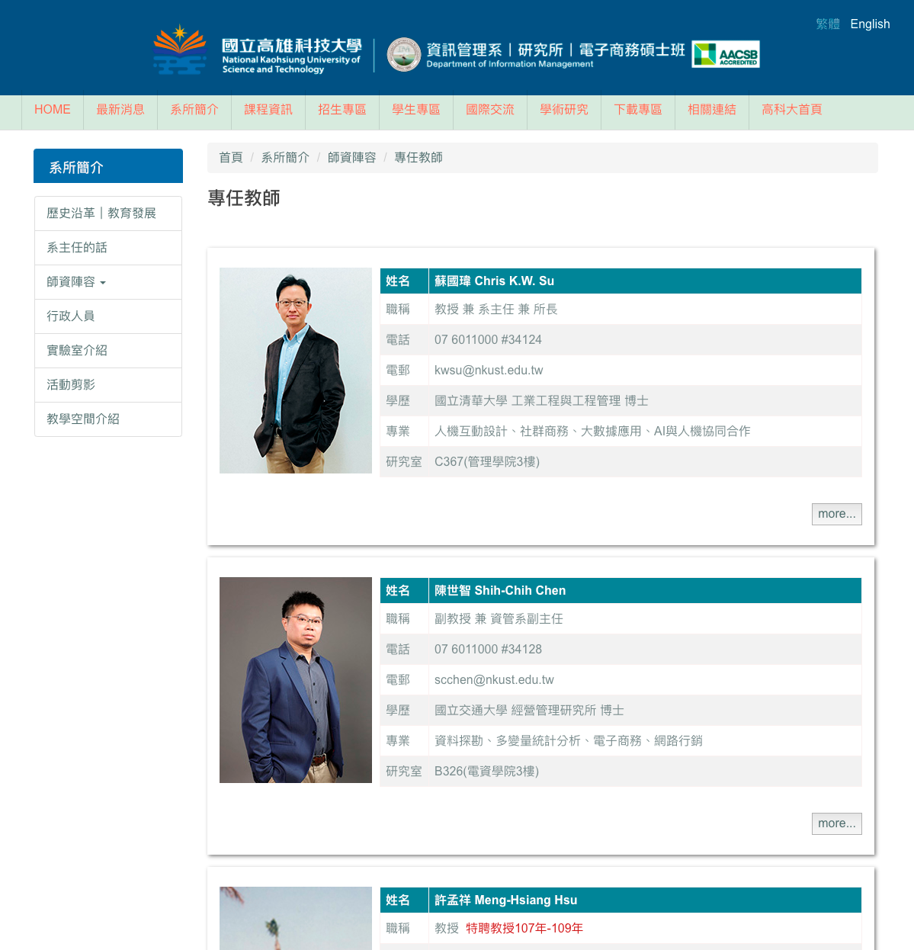Open 行政人員 in sidebar
The height and width of the screenshot is (950, 914).
(108, 316)
